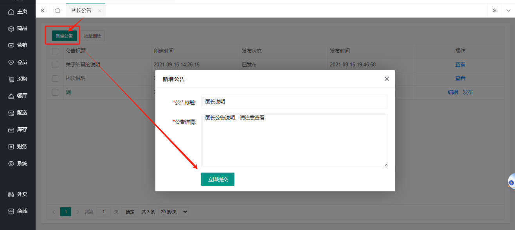Click 查看 for 团长说明 row
515x230 pixels.
coord(460,78)
